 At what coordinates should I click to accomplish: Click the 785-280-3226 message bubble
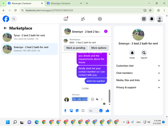80,99
